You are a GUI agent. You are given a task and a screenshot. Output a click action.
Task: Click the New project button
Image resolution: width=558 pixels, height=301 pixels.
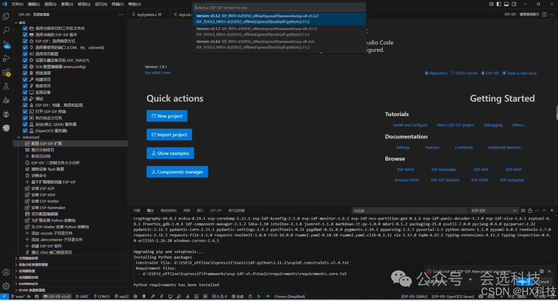(167, 116)
